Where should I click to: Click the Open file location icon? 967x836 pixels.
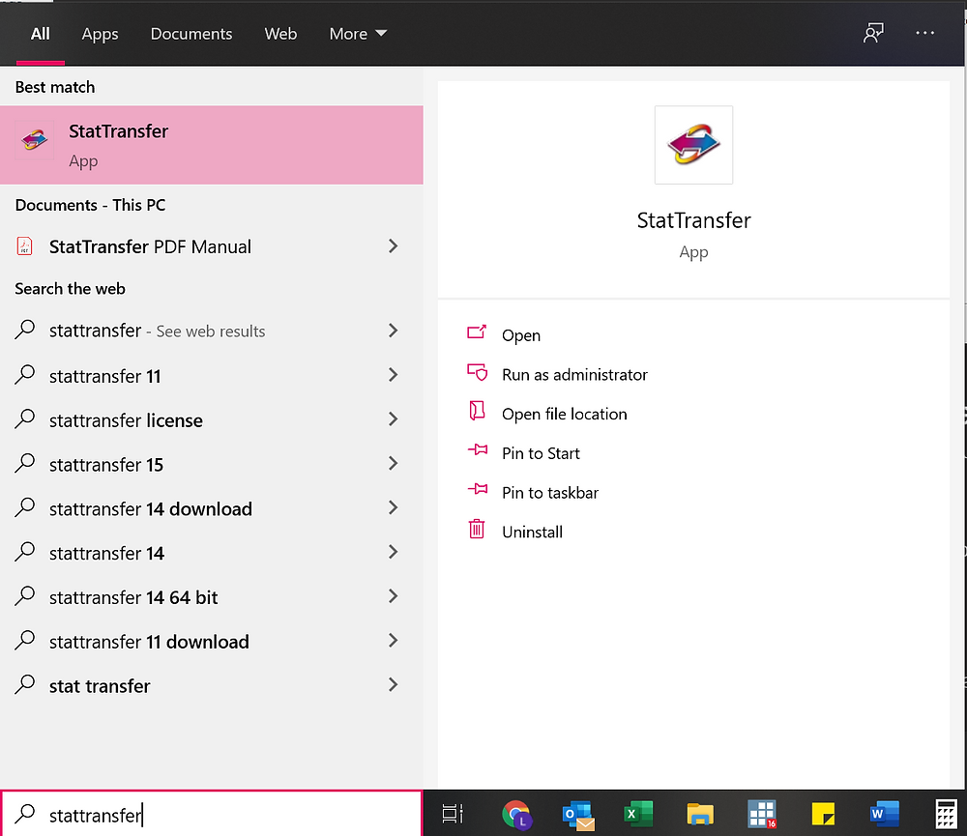pyautogui.click(x=477, y=411)
